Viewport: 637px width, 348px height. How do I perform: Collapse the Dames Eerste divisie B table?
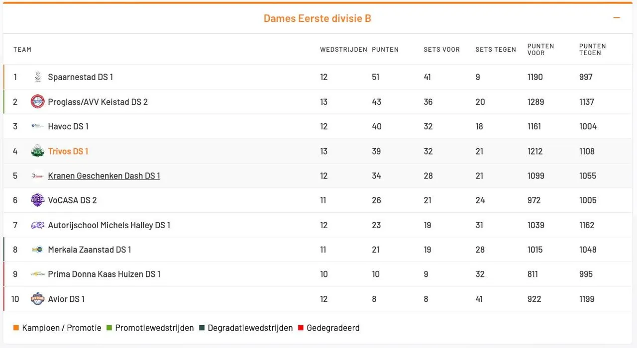[617, 17]
